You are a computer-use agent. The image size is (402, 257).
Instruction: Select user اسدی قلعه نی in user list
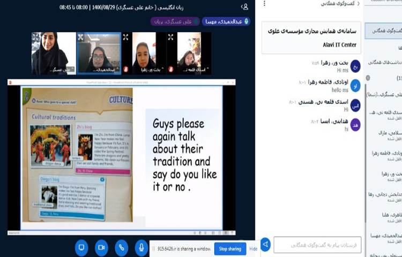pyautogui.click(x=386, y=115)
